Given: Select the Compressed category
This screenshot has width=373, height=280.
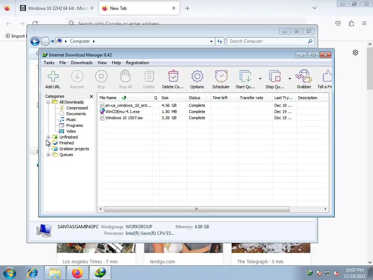Looking at the screenshot, I should tap(77, 108).
